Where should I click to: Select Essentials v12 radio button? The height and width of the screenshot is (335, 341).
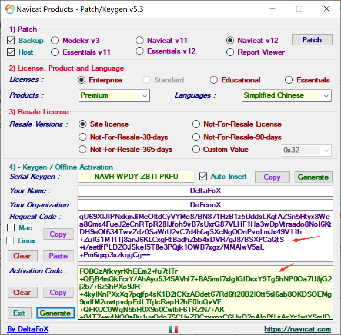pos(139,51)
